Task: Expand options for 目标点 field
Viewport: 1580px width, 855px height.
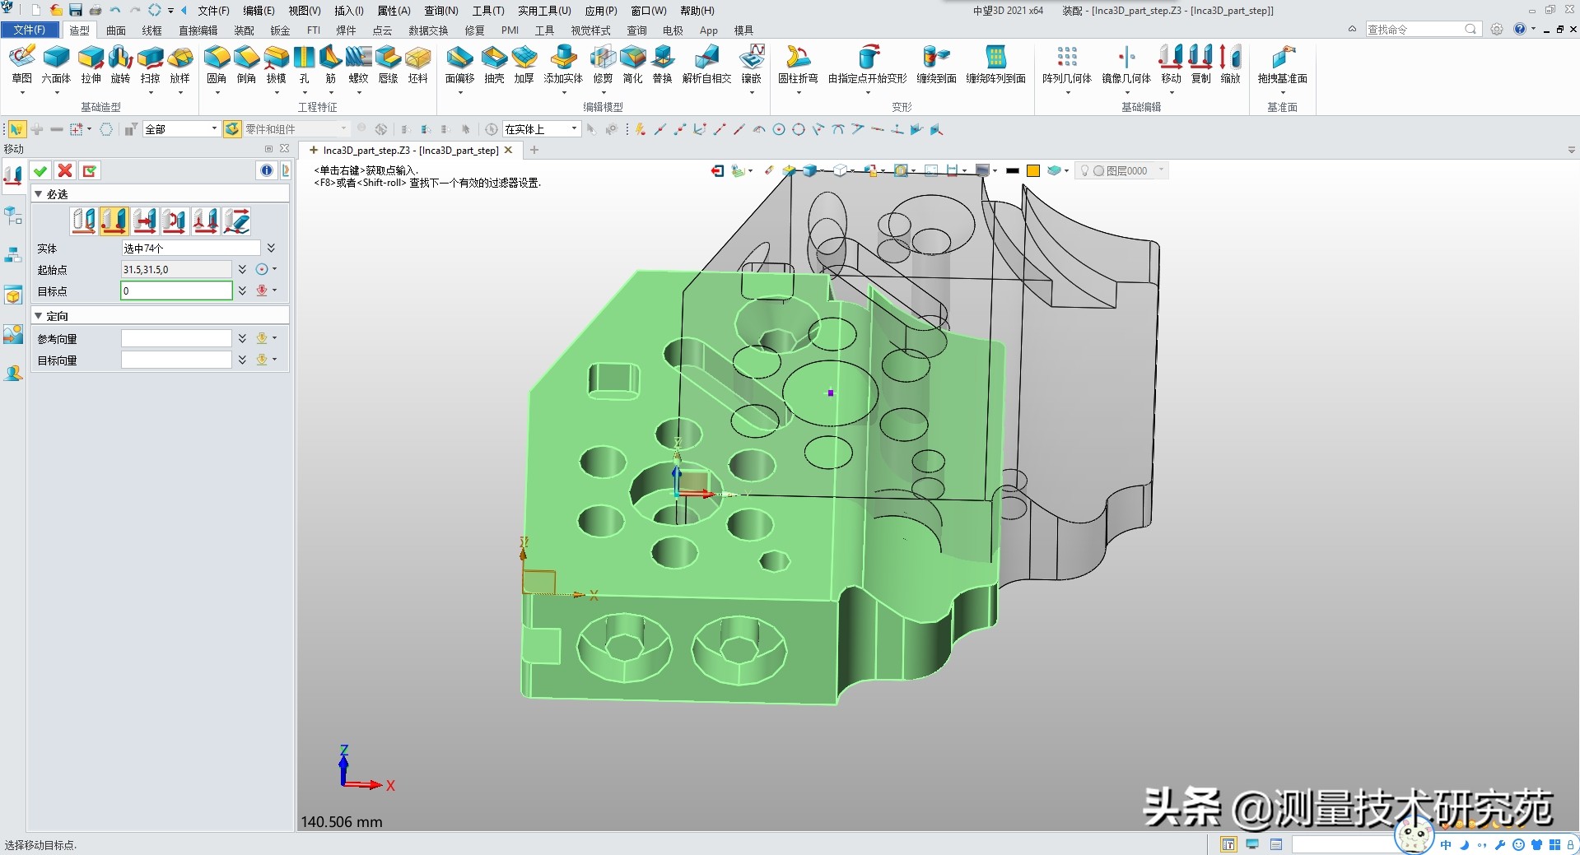Action: pyautogui.click(x=242, y=290)
